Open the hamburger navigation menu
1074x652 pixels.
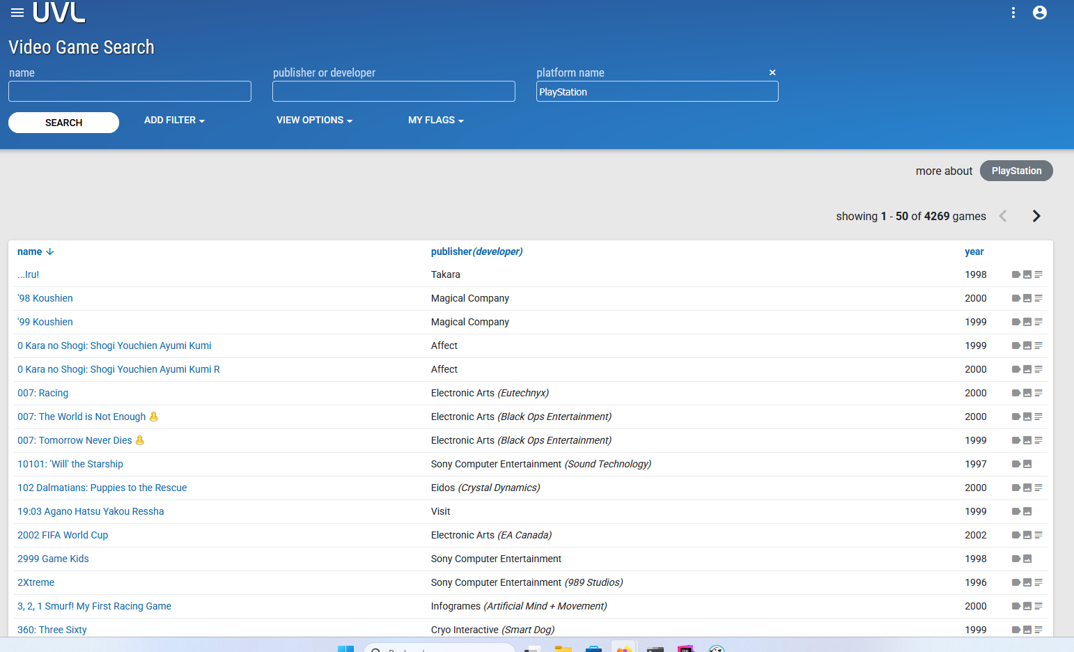17,13
